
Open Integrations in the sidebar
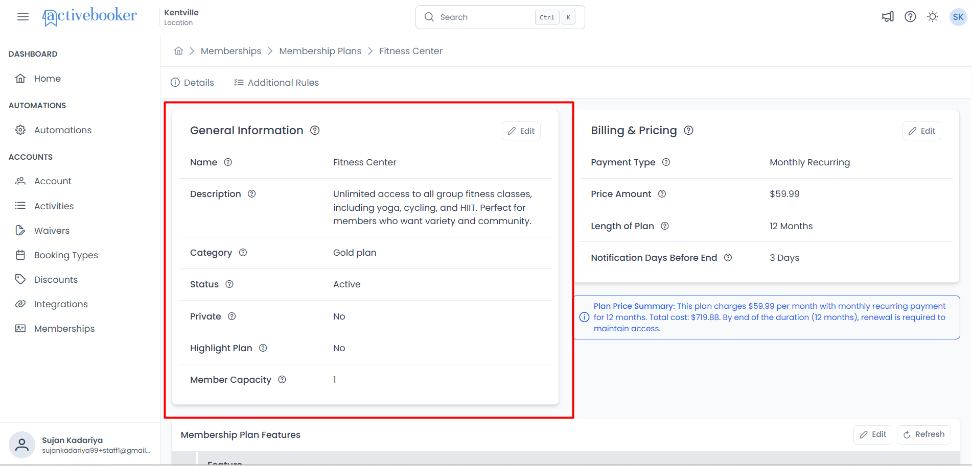click(x=52, y=304)
